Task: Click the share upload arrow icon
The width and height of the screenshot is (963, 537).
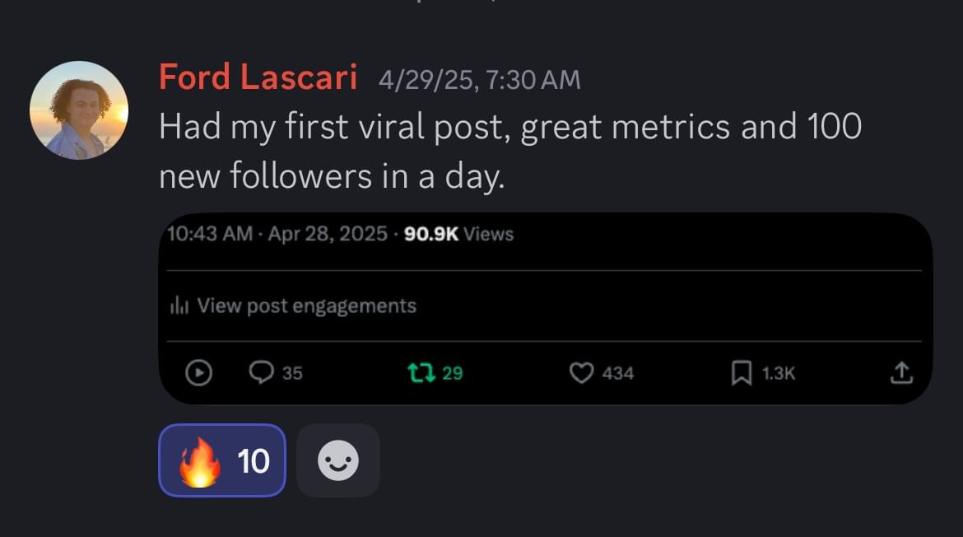Action: point(901,373)
